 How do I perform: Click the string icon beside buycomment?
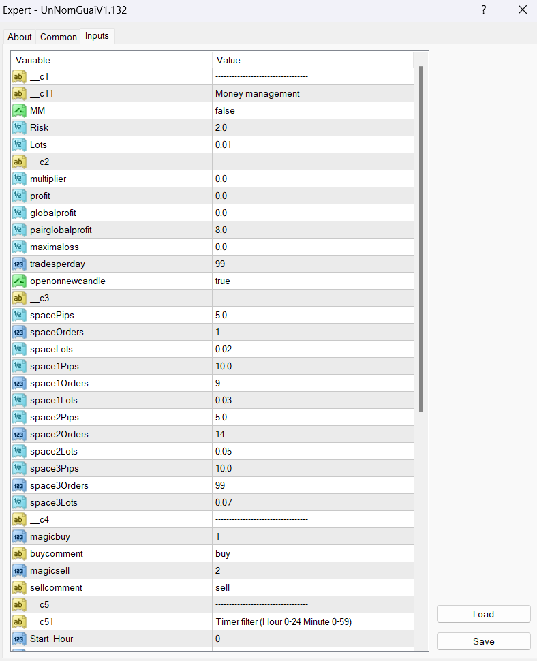pos(19,553)
